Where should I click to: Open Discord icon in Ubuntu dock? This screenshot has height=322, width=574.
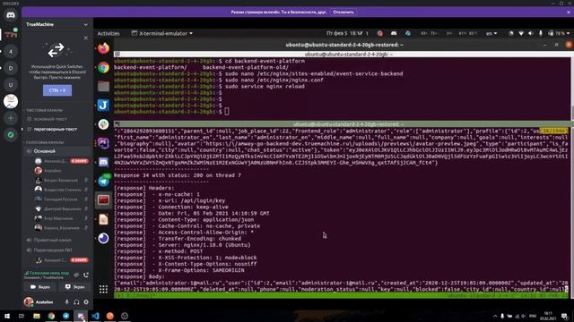pos(104,162)
